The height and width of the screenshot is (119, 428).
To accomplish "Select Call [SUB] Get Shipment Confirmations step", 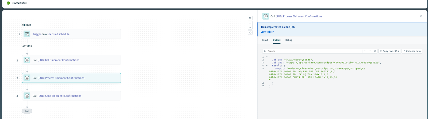I will [71, 60].
